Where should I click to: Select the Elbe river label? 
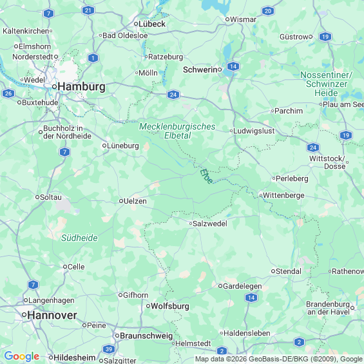(206, 176)
